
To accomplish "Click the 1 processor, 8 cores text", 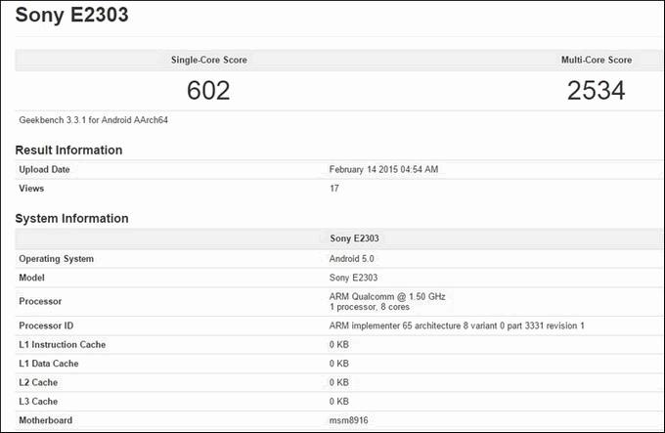I will pyautogui.click(x=370, y=307).
